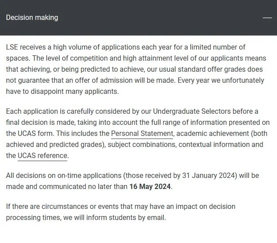Click the phrase subject combinations
Image resolution: width=277 pixels, height=243 pixels.
click(142, 145)
